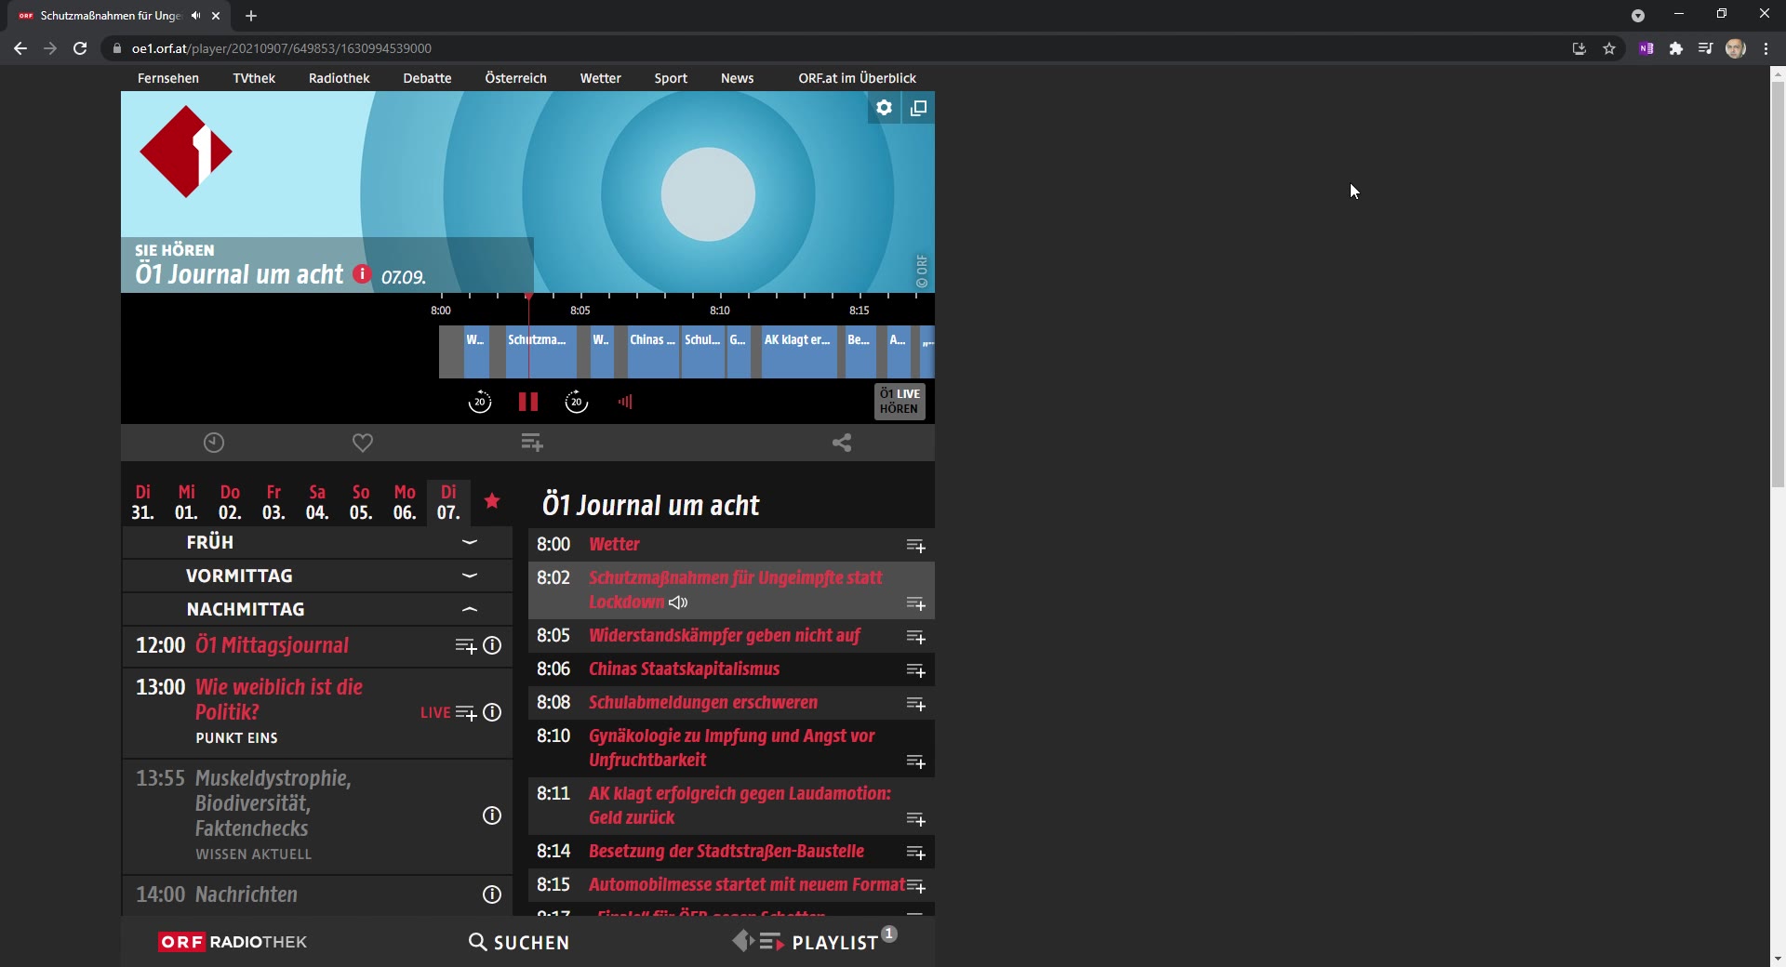1786x967 pixels.
Task: Add Schulabmeldungen erschweren to playlist
Action: [916, 705]
